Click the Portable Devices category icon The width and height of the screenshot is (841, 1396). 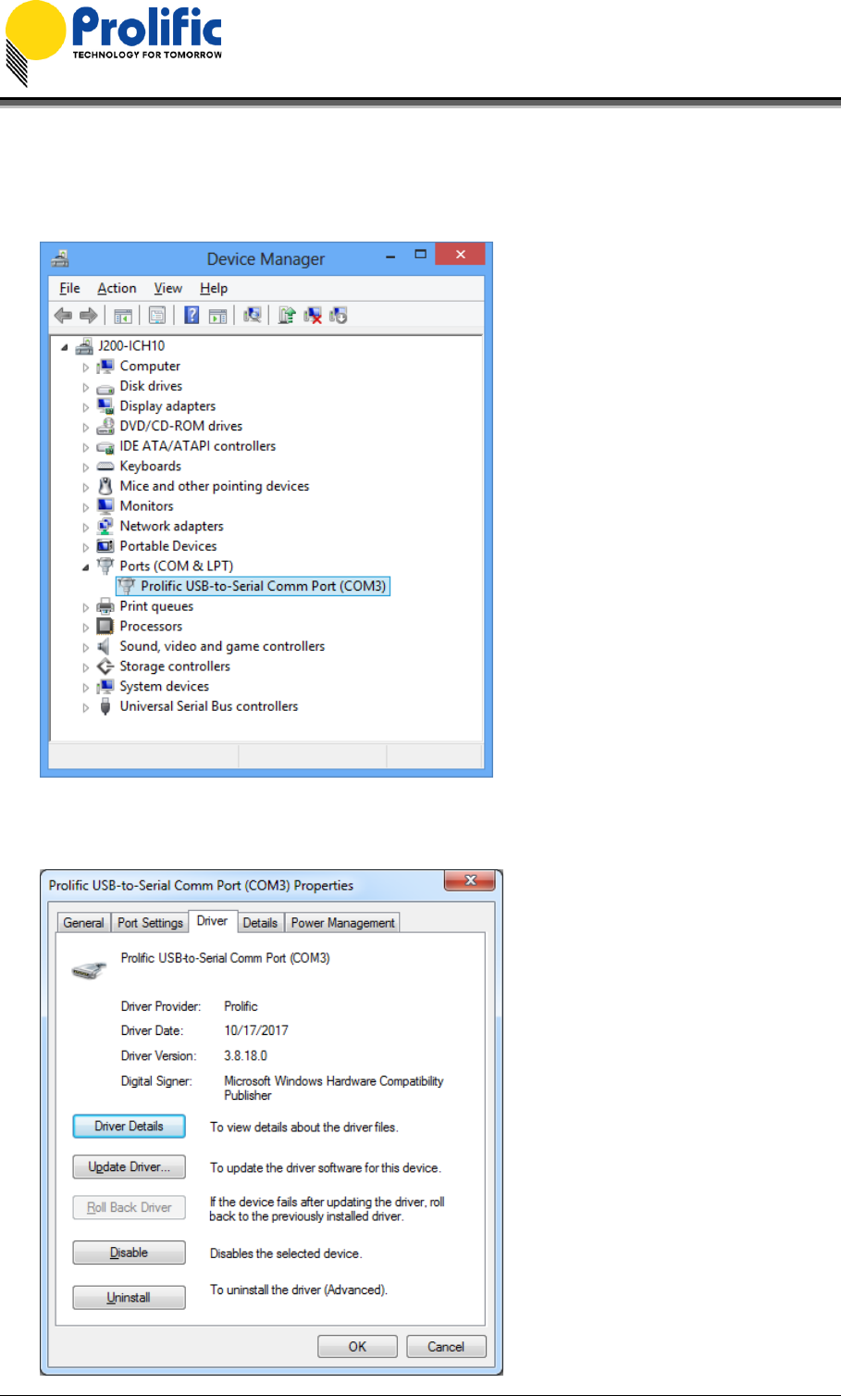point(105,546)
